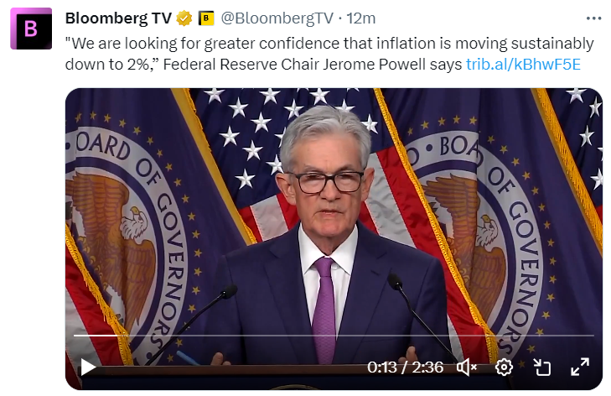Click the small Bloomberg affiliate badge

point(204,18)
